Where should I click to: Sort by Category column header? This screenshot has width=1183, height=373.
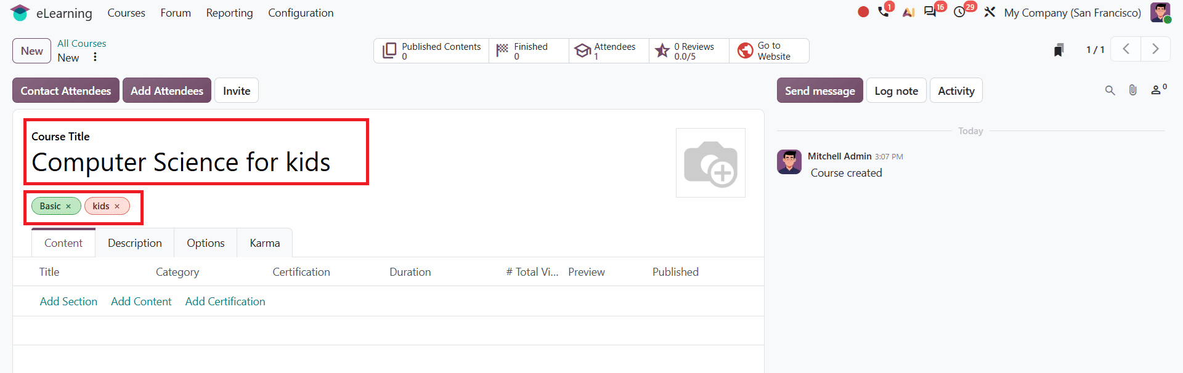coord(177,272)
